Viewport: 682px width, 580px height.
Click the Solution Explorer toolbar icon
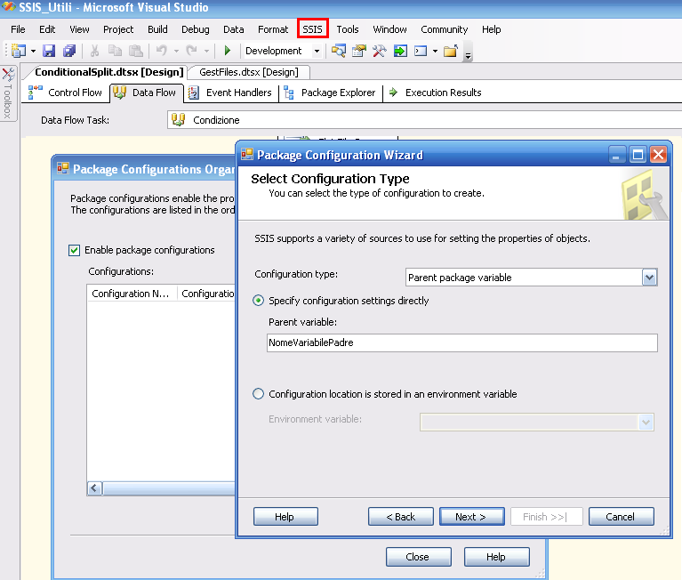tap(339, 51)
